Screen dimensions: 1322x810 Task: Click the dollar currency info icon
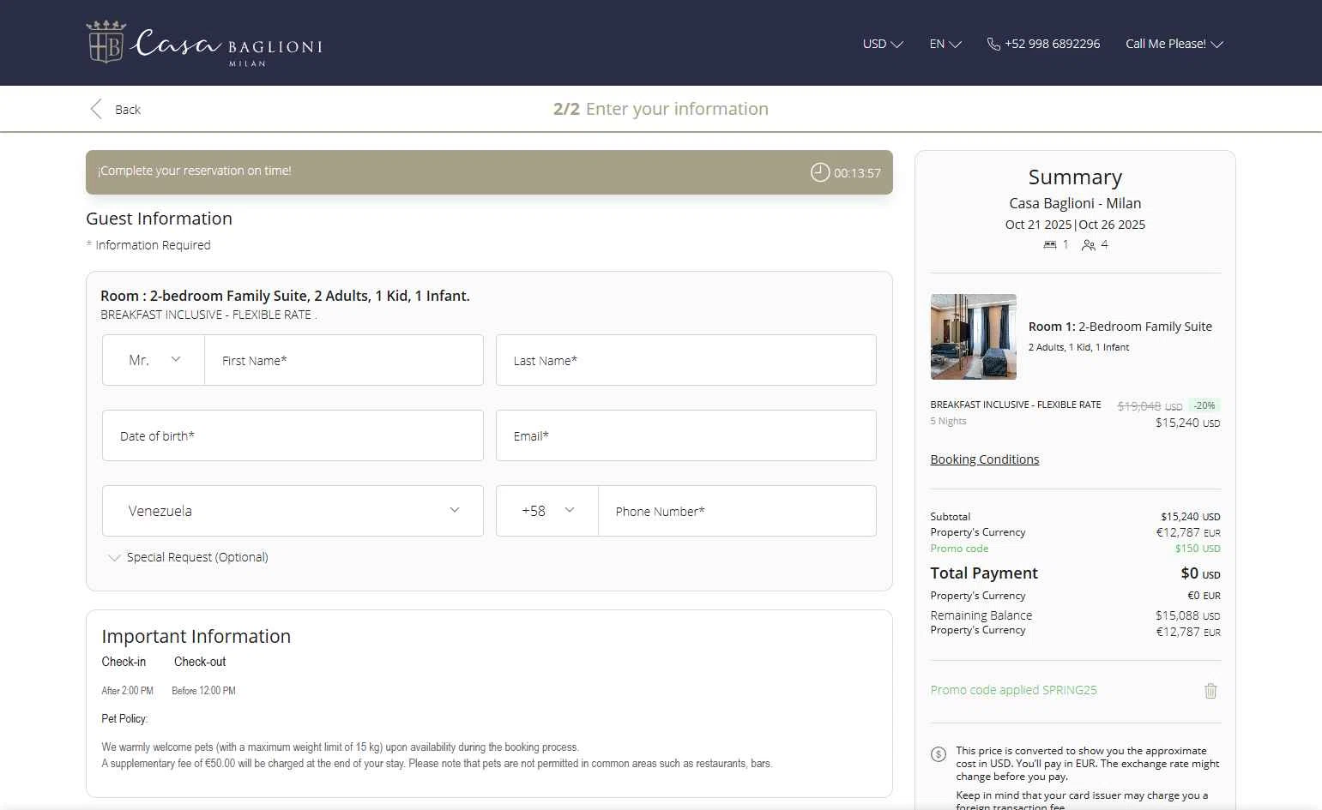pyautogui.click(x=939, y=754)
